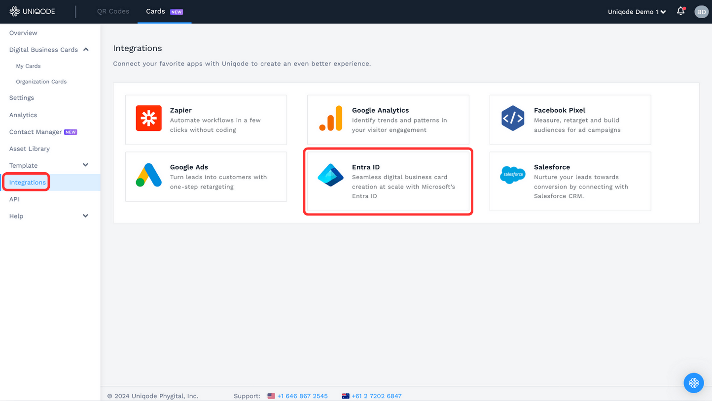The image size is (712, 401).
Task: Open the Contact Manager page
Action: point(35,132)
